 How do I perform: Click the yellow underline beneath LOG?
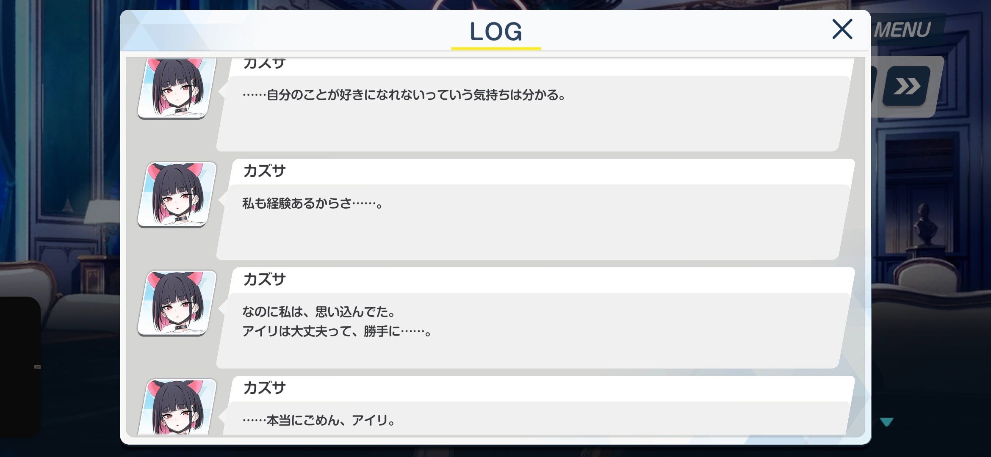496,48
